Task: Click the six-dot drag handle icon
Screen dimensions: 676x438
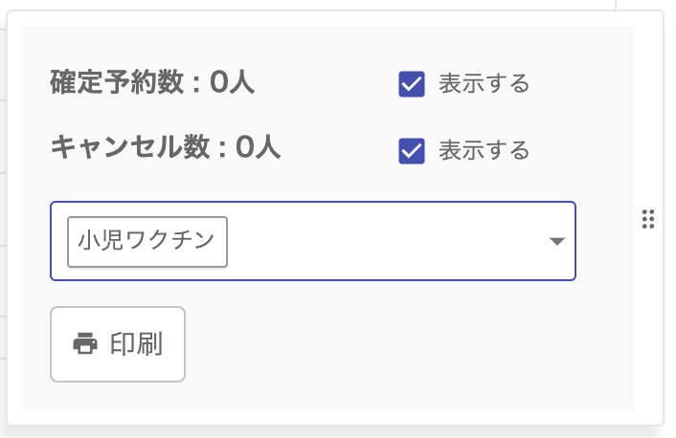Action: [x=647, y=219]
